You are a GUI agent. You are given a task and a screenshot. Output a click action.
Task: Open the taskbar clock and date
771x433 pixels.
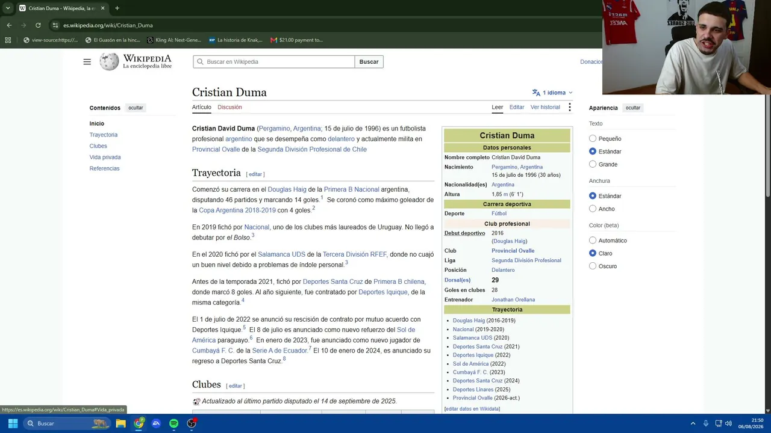752,423
